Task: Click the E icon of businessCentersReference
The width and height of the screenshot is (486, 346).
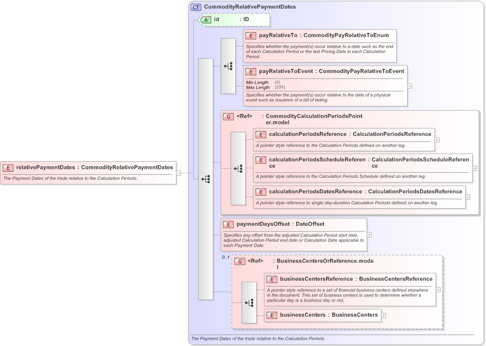Action: click(x=272, y=280)
